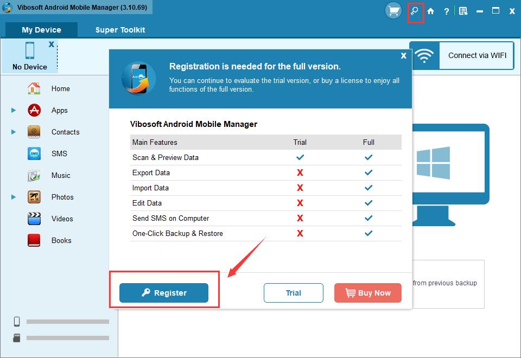The height and width of the screenshot is (358, 521).
Task: Click 'Send SMS on Computer' row text
Action: point(171,218)
